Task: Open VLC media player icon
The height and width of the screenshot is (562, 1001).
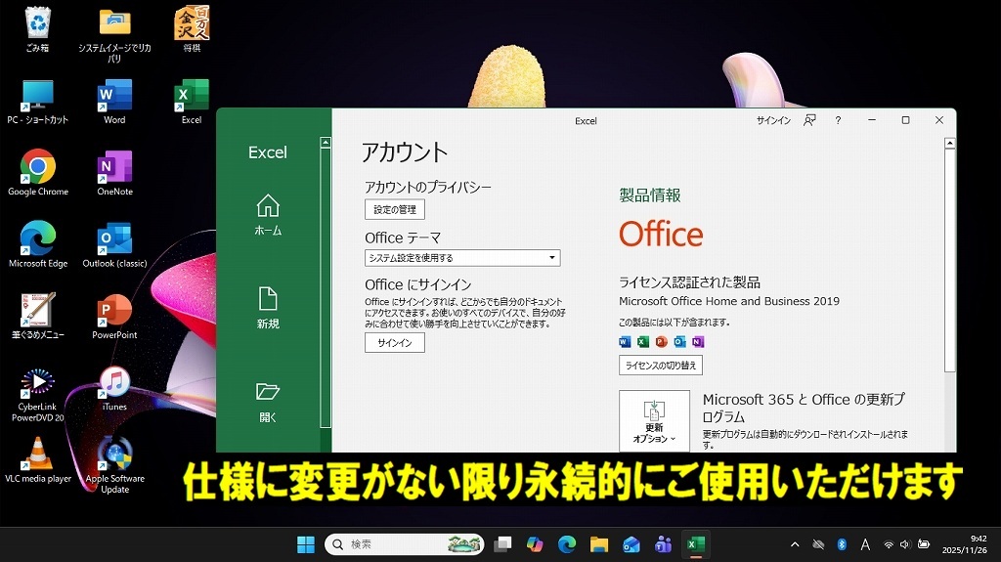Action: coord(38,459)
